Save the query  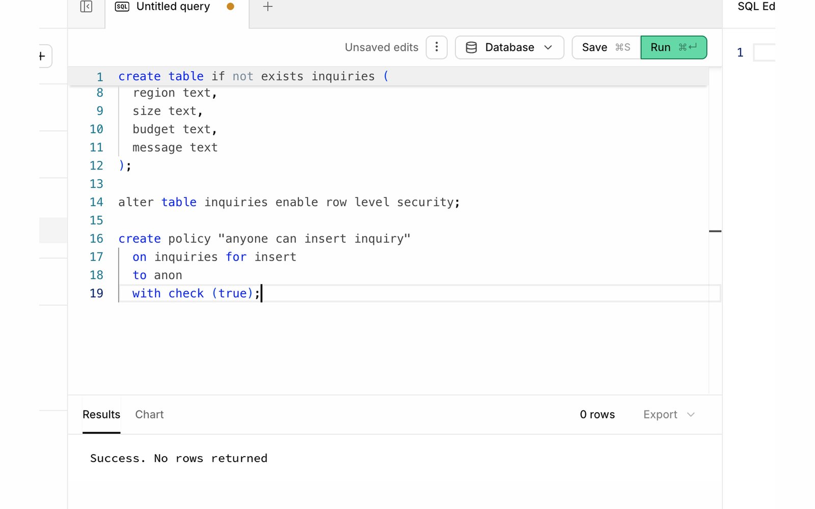tap(606, 47)
